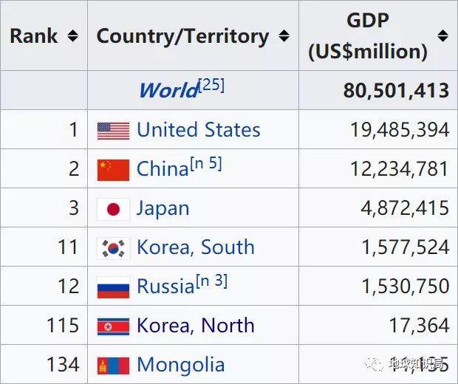The height and width of the screenshot is (384, 458).
Task: Click the China flag icon
Action: [x=113, y=170]
